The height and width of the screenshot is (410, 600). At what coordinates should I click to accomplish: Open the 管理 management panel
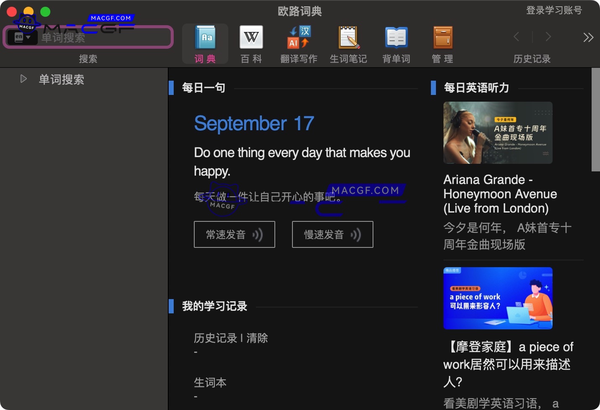442,43
